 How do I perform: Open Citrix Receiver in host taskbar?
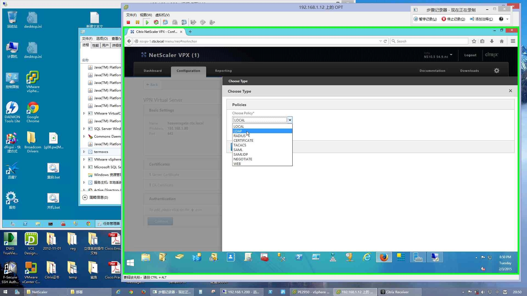click(x=400, y=292)
